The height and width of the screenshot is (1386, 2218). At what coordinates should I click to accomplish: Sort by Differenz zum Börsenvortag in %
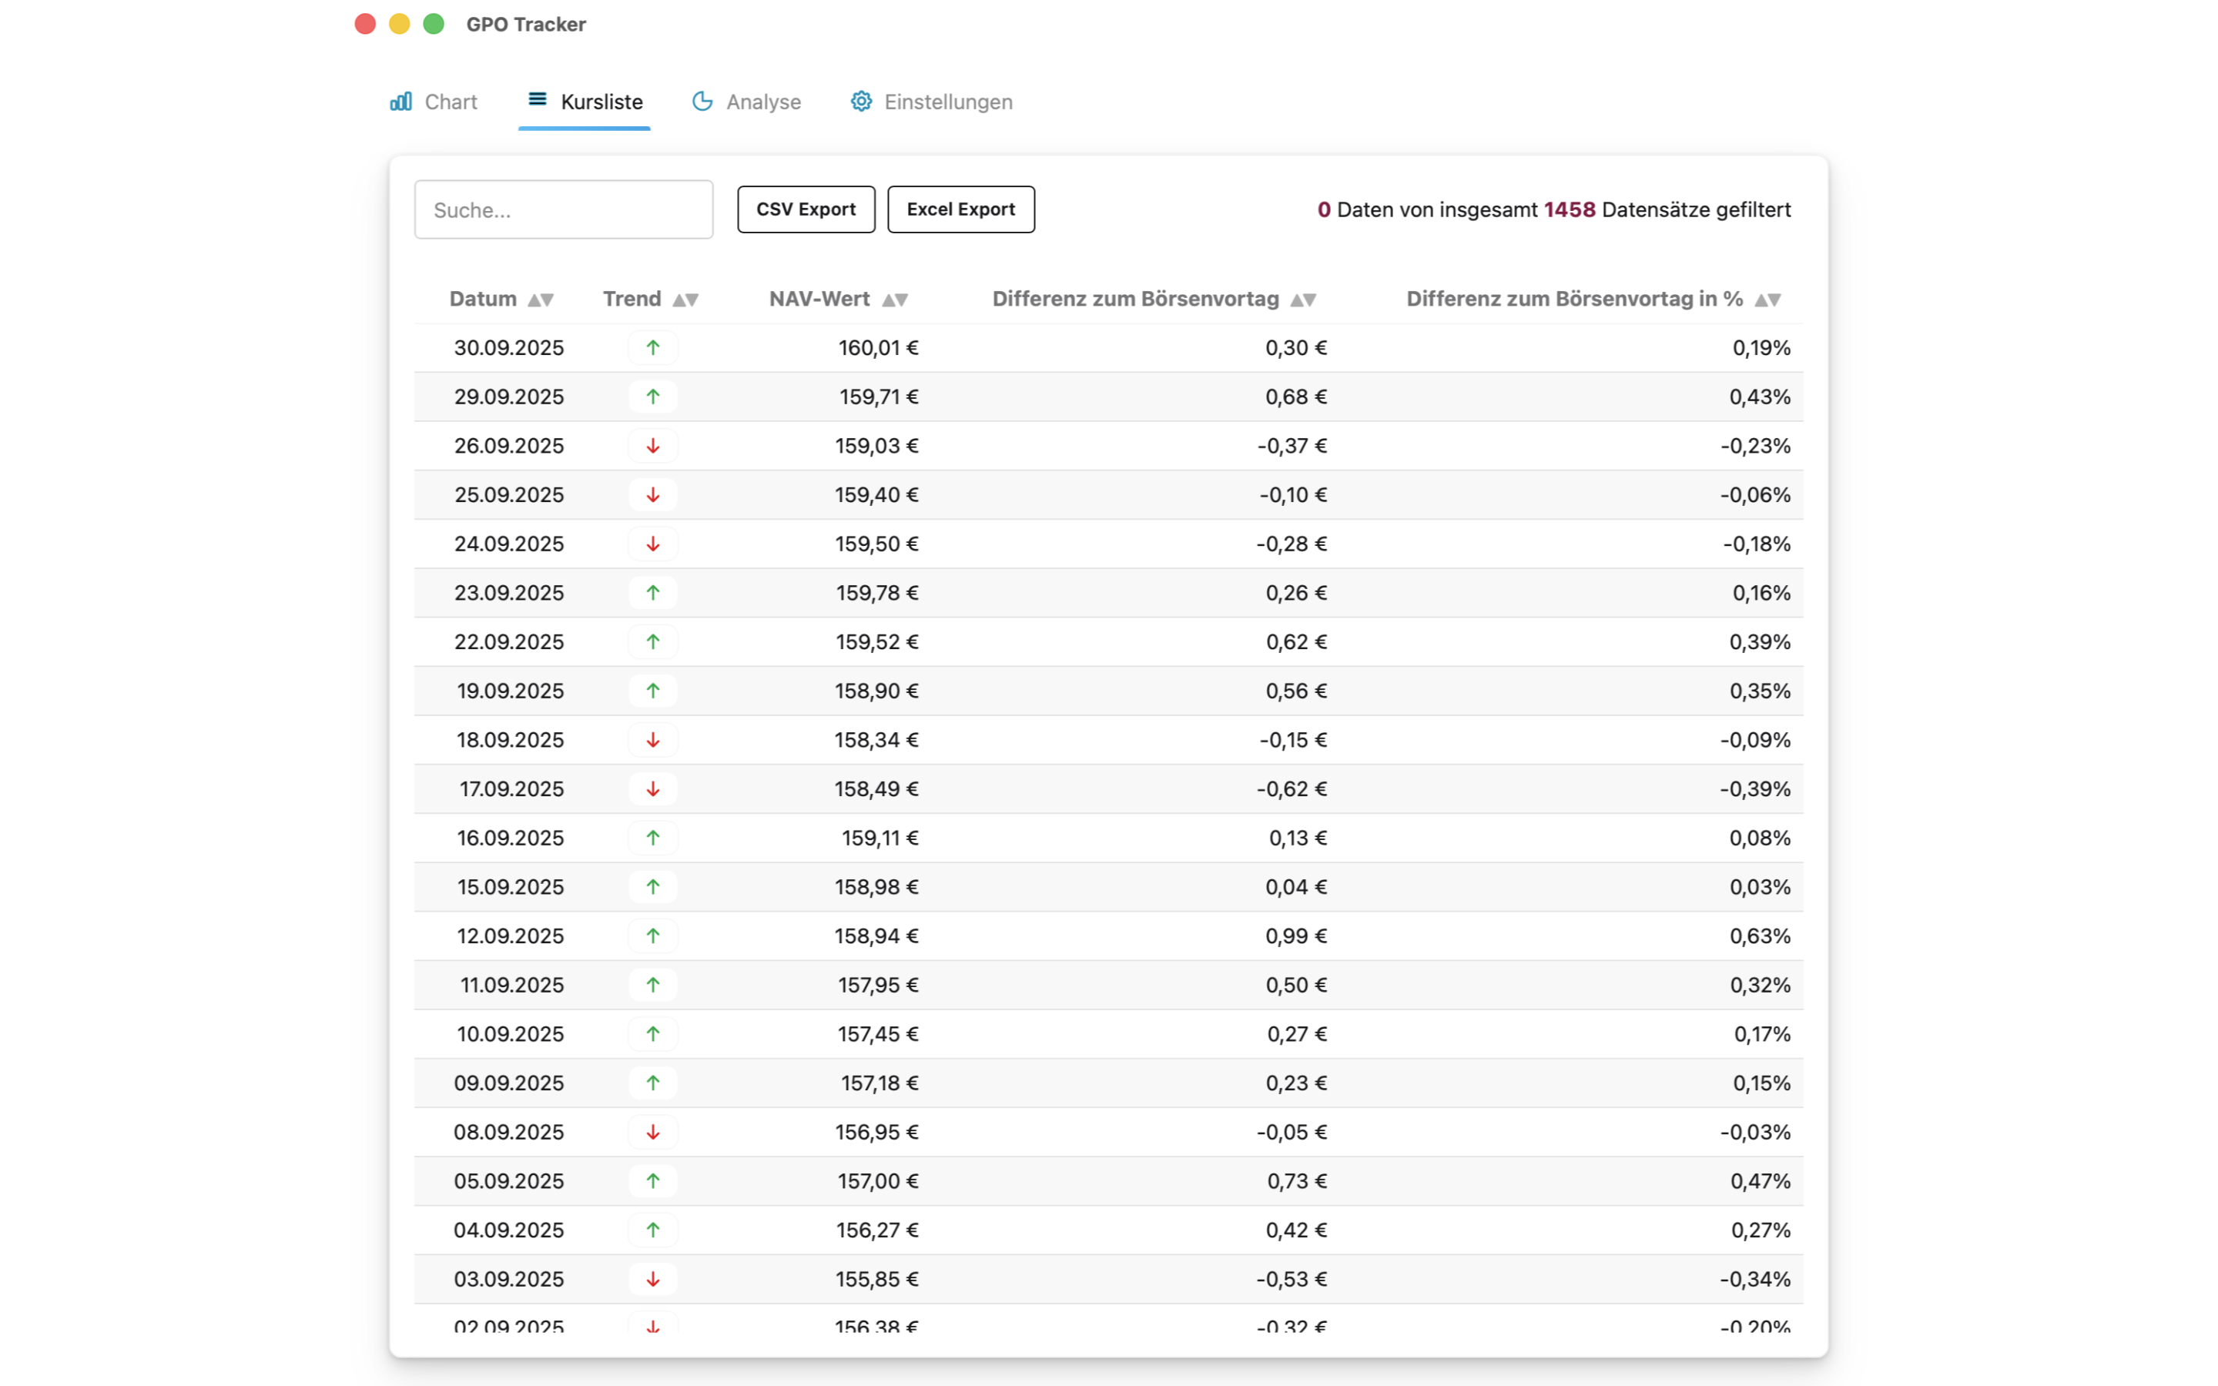[1769, 299]
